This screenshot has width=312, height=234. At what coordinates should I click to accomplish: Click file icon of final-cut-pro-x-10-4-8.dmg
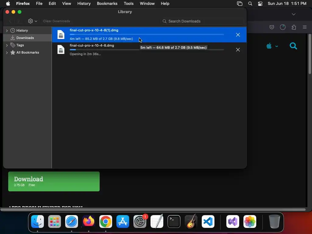click(61, 50)
